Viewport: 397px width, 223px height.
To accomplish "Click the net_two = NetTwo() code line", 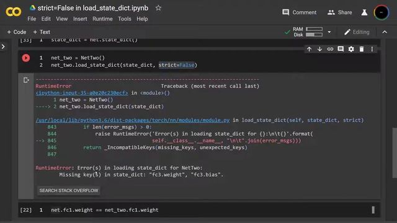I will 78,58.
